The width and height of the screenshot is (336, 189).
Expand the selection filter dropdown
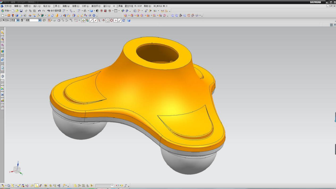tap(18, 20)
